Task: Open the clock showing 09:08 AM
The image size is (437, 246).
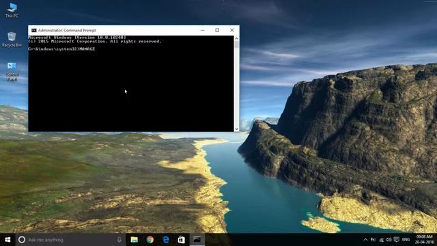Action: point(425,240)
